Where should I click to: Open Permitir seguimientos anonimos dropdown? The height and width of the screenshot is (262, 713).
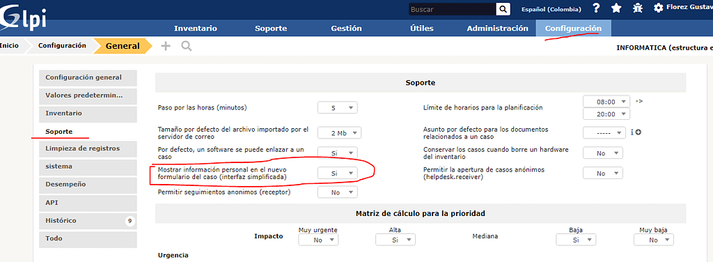(338, 192)
